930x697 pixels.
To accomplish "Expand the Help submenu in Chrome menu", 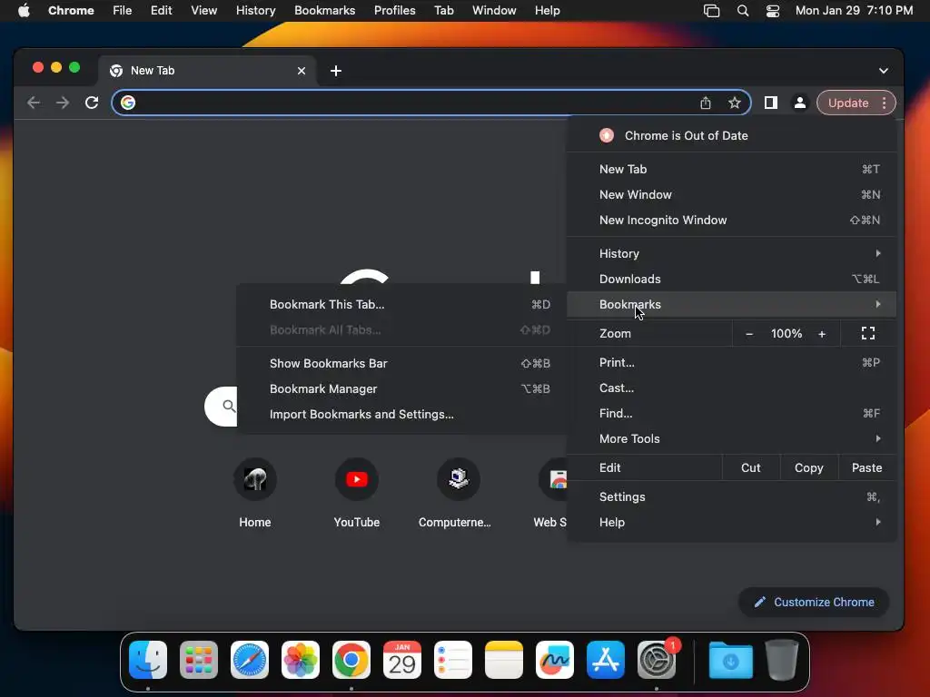I will pos(732,523).
